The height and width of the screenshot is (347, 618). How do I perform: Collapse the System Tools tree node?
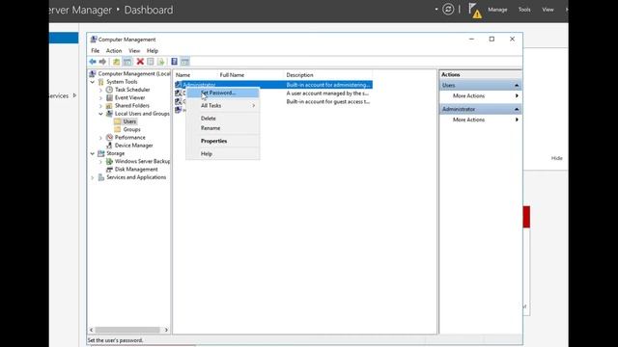93,82
